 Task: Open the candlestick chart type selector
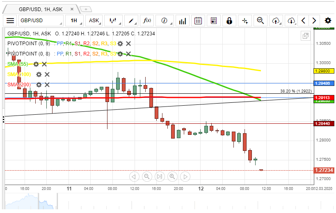[113, 21]
